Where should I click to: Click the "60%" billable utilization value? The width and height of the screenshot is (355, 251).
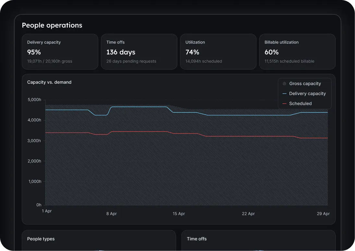[272, 52]
